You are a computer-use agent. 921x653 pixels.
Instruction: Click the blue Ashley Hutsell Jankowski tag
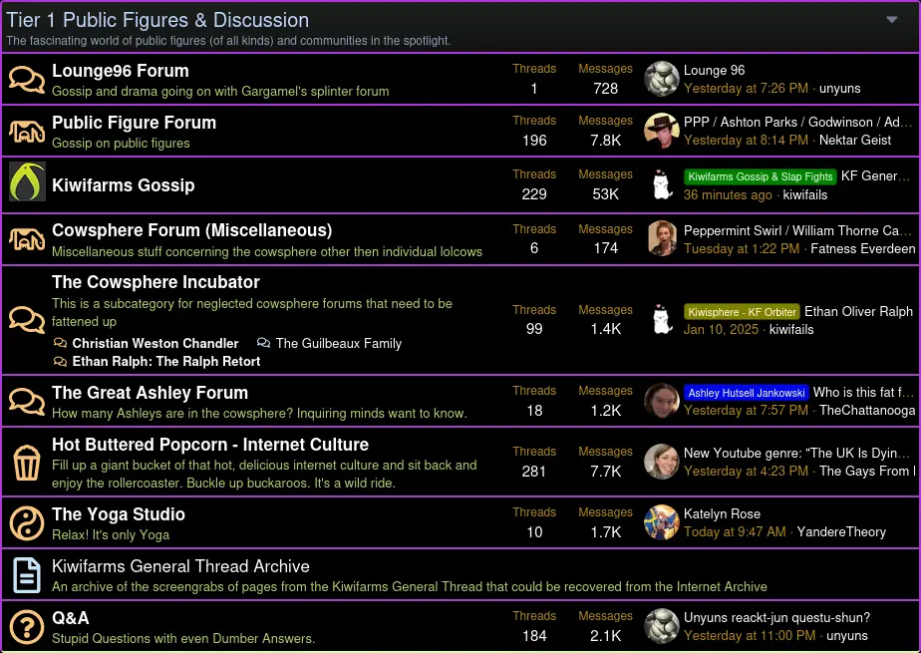[x=746, y=393]
